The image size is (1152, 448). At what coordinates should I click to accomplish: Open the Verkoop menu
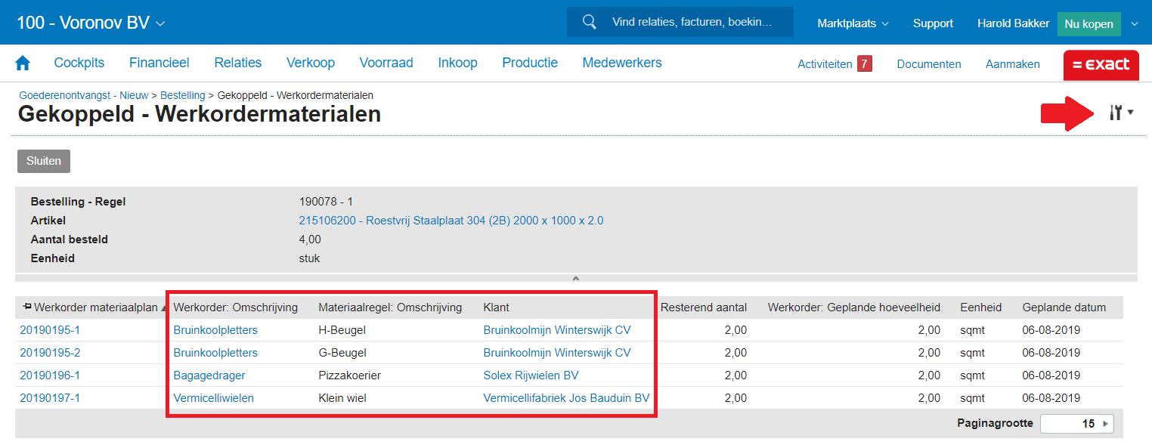[311, 63]
